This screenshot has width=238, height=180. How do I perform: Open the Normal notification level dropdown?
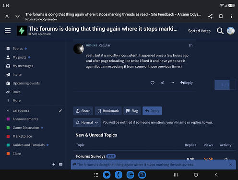(87, 122)
